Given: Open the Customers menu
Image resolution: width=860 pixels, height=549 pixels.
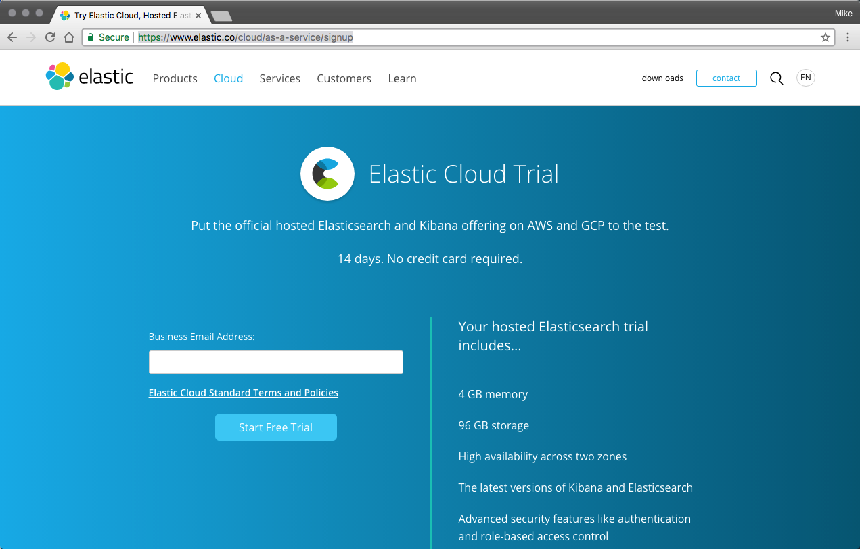Looking at the screenshot, I should tap(344, 78).
